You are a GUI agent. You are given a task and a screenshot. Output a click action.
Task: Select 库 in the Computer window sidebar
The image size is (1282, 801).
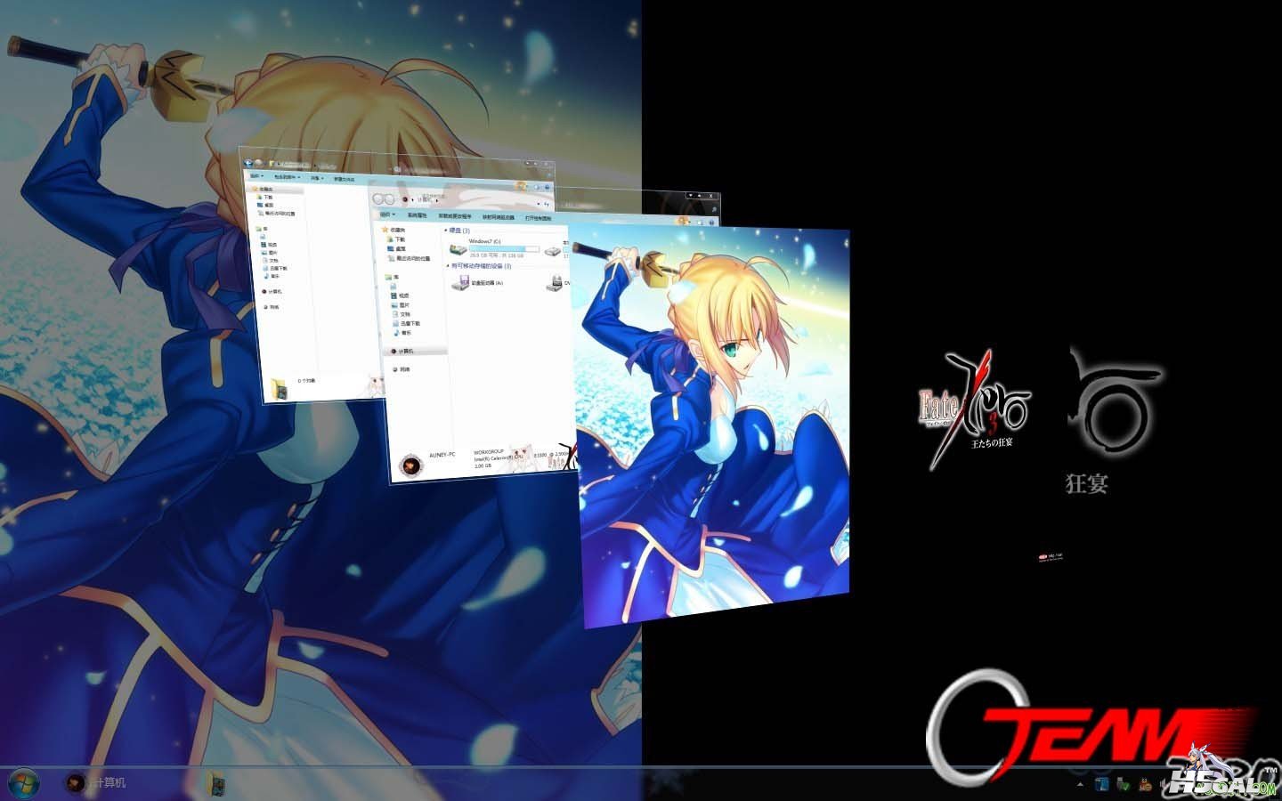[393, 278]
